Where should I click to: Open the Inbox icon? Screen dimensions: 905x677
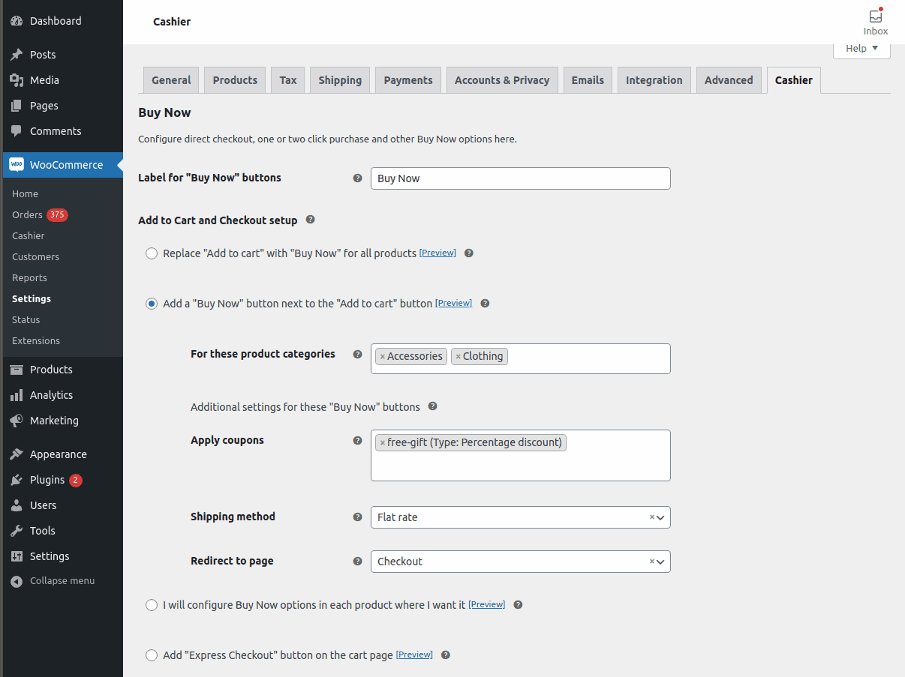point(875,16)
